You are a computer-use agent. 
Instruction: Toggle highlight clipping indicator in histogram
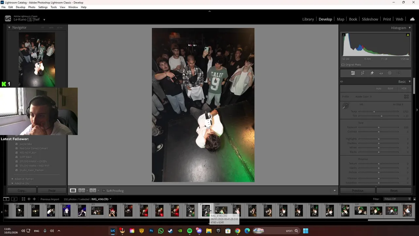pos(408,35)
